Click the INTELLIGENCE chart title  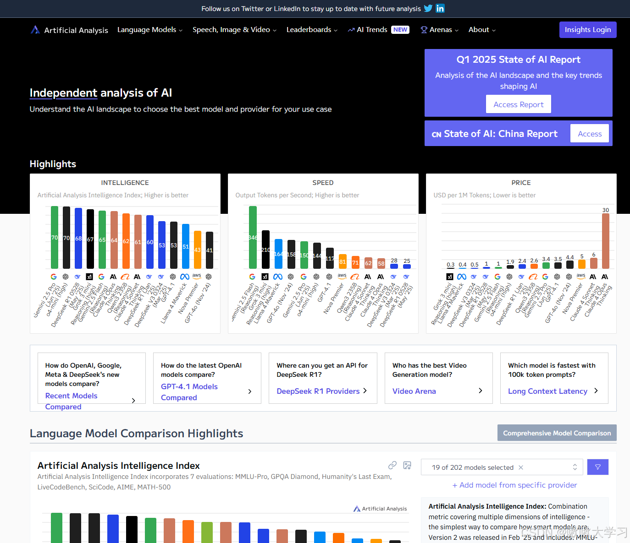(x=125, y=183)
